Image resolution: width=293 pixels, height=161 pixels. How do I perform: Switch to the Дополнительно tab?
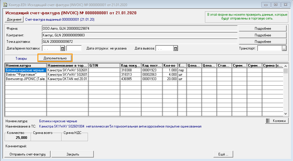[55, 58]
